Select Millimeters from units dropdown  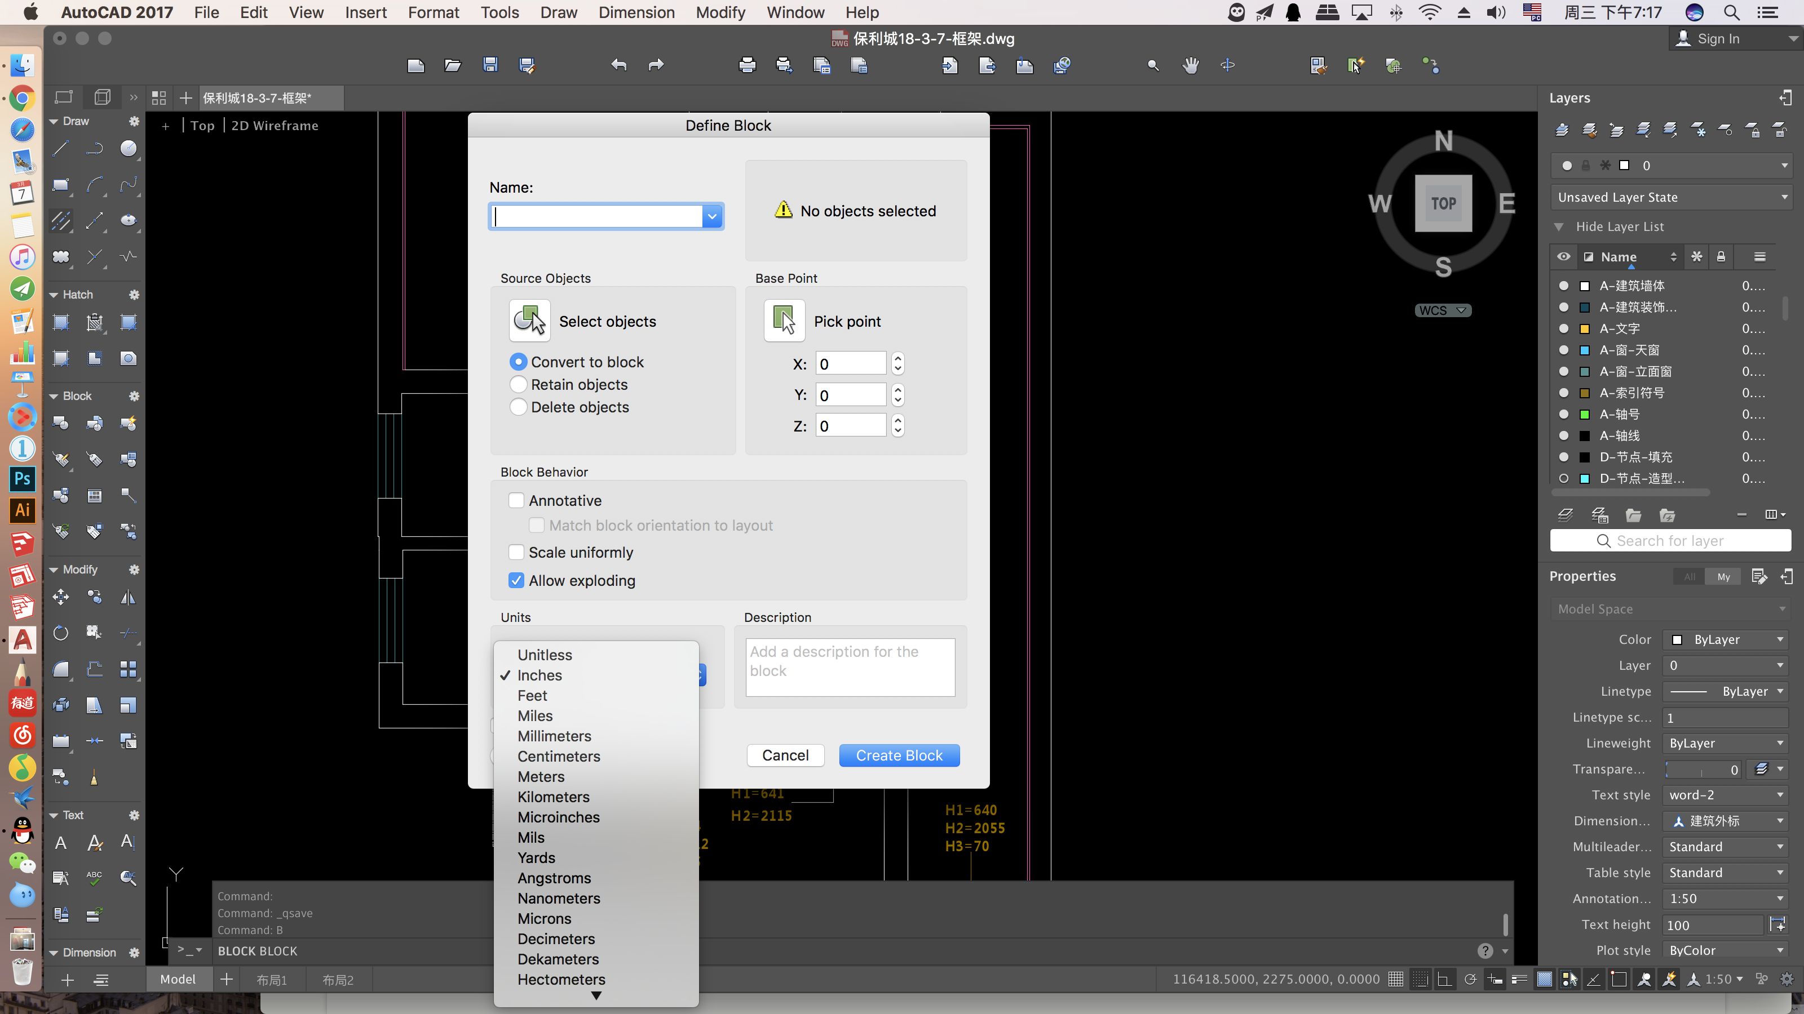coord(554,735)
